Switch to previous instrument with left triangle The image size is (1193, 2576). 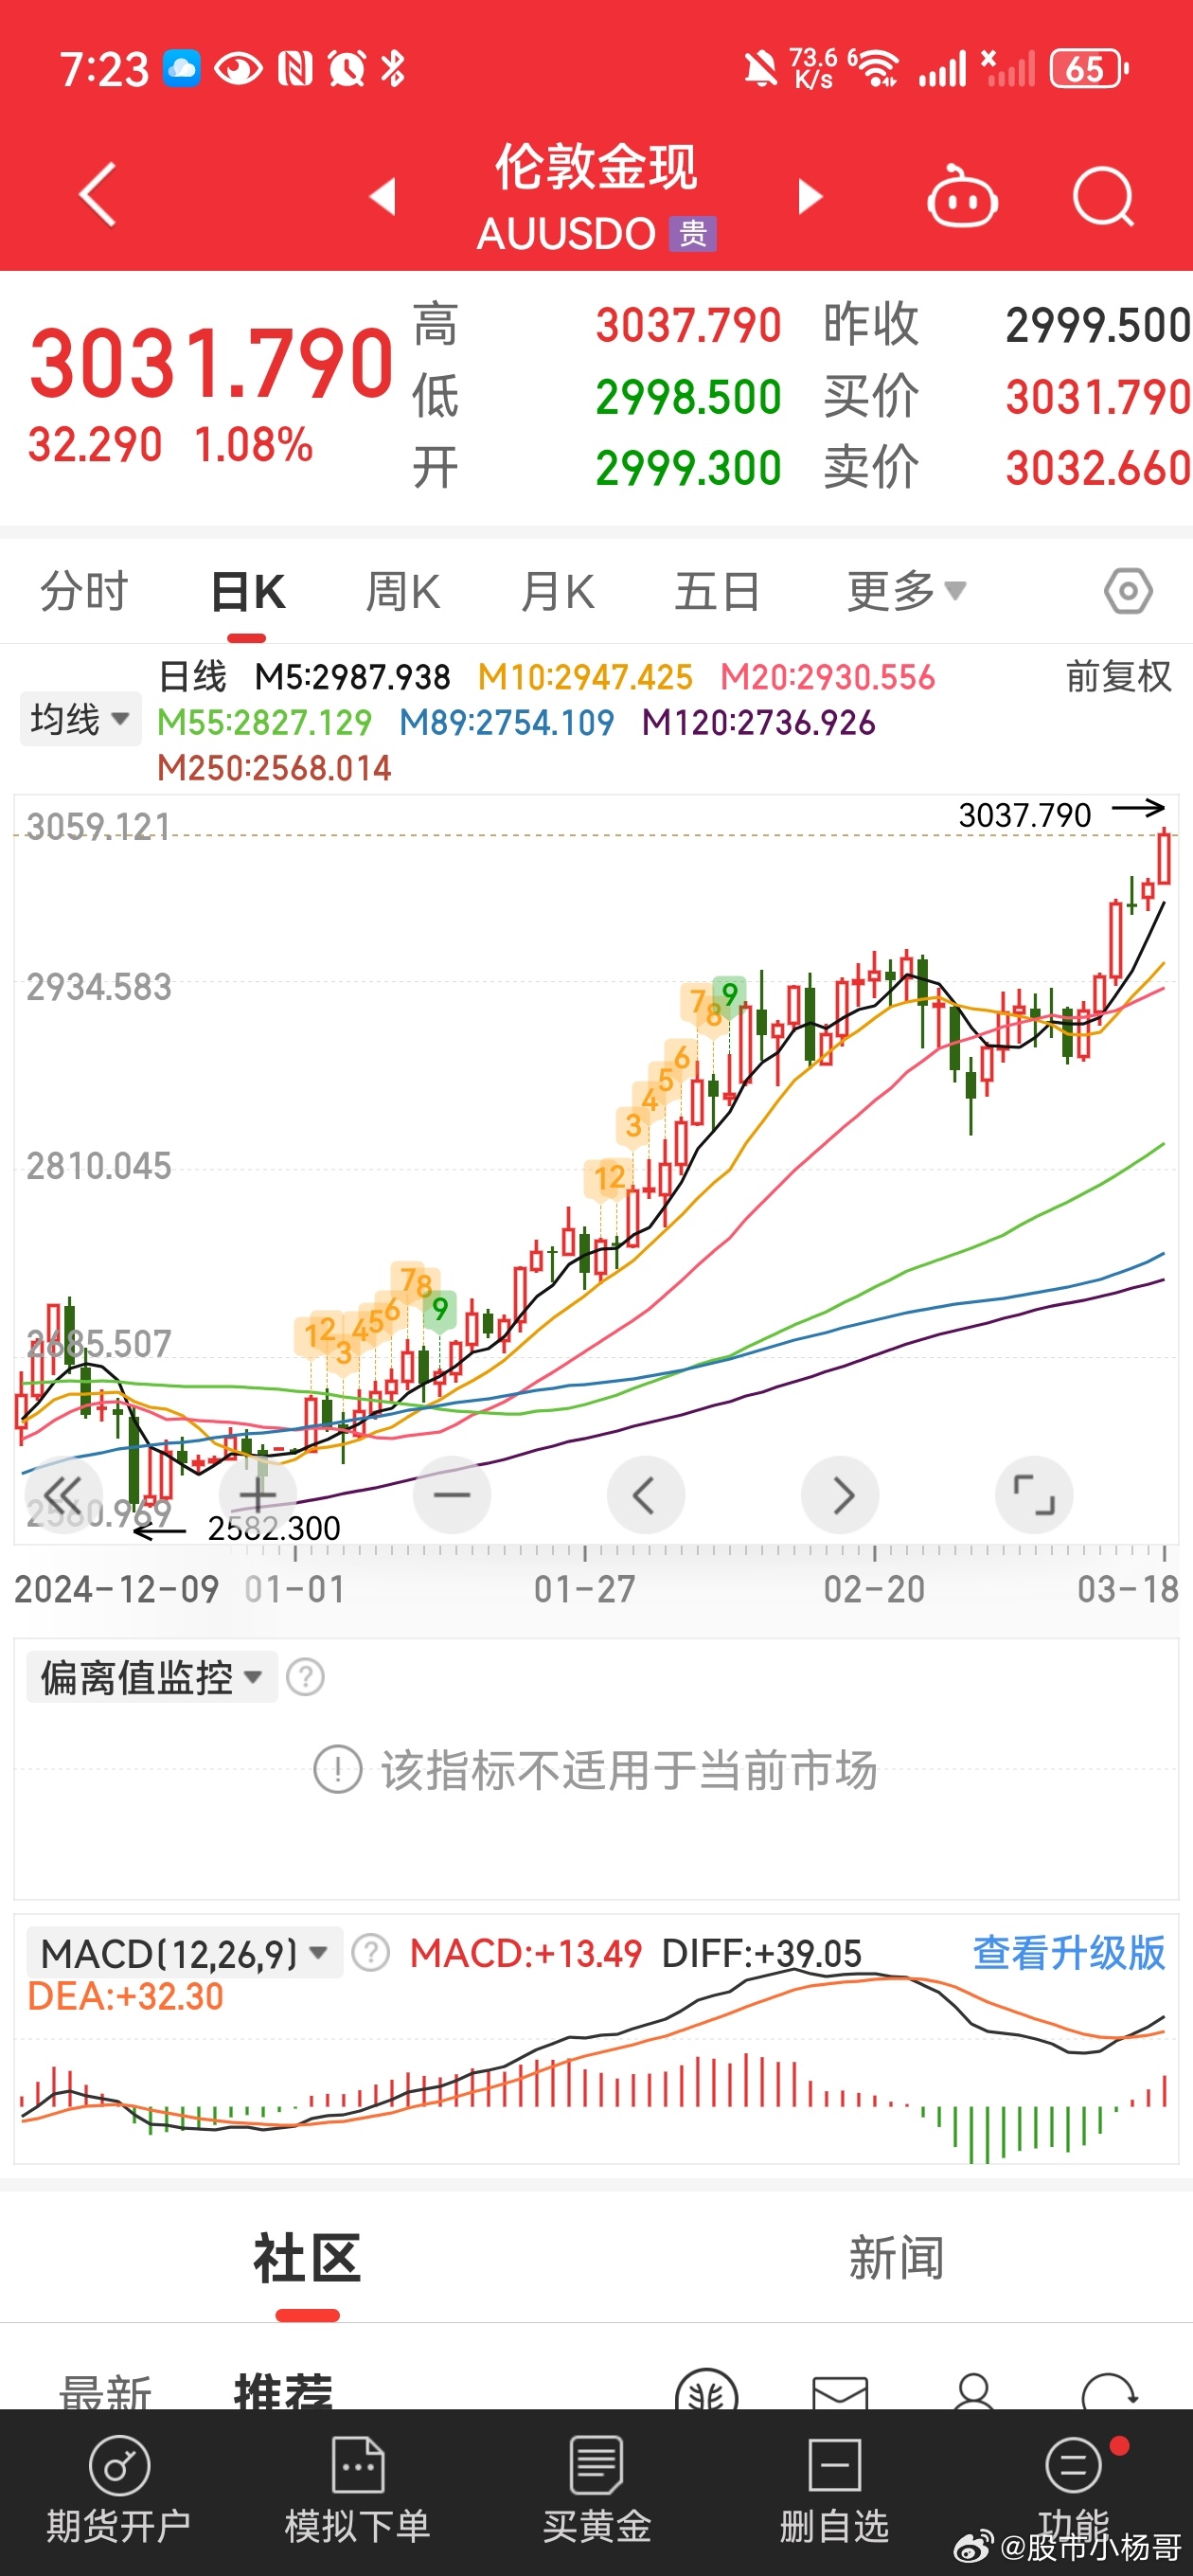click(383, 197)
